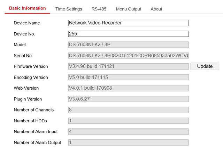Open the RS-485 tab
The image size is (223, 154).
[99, 9]
